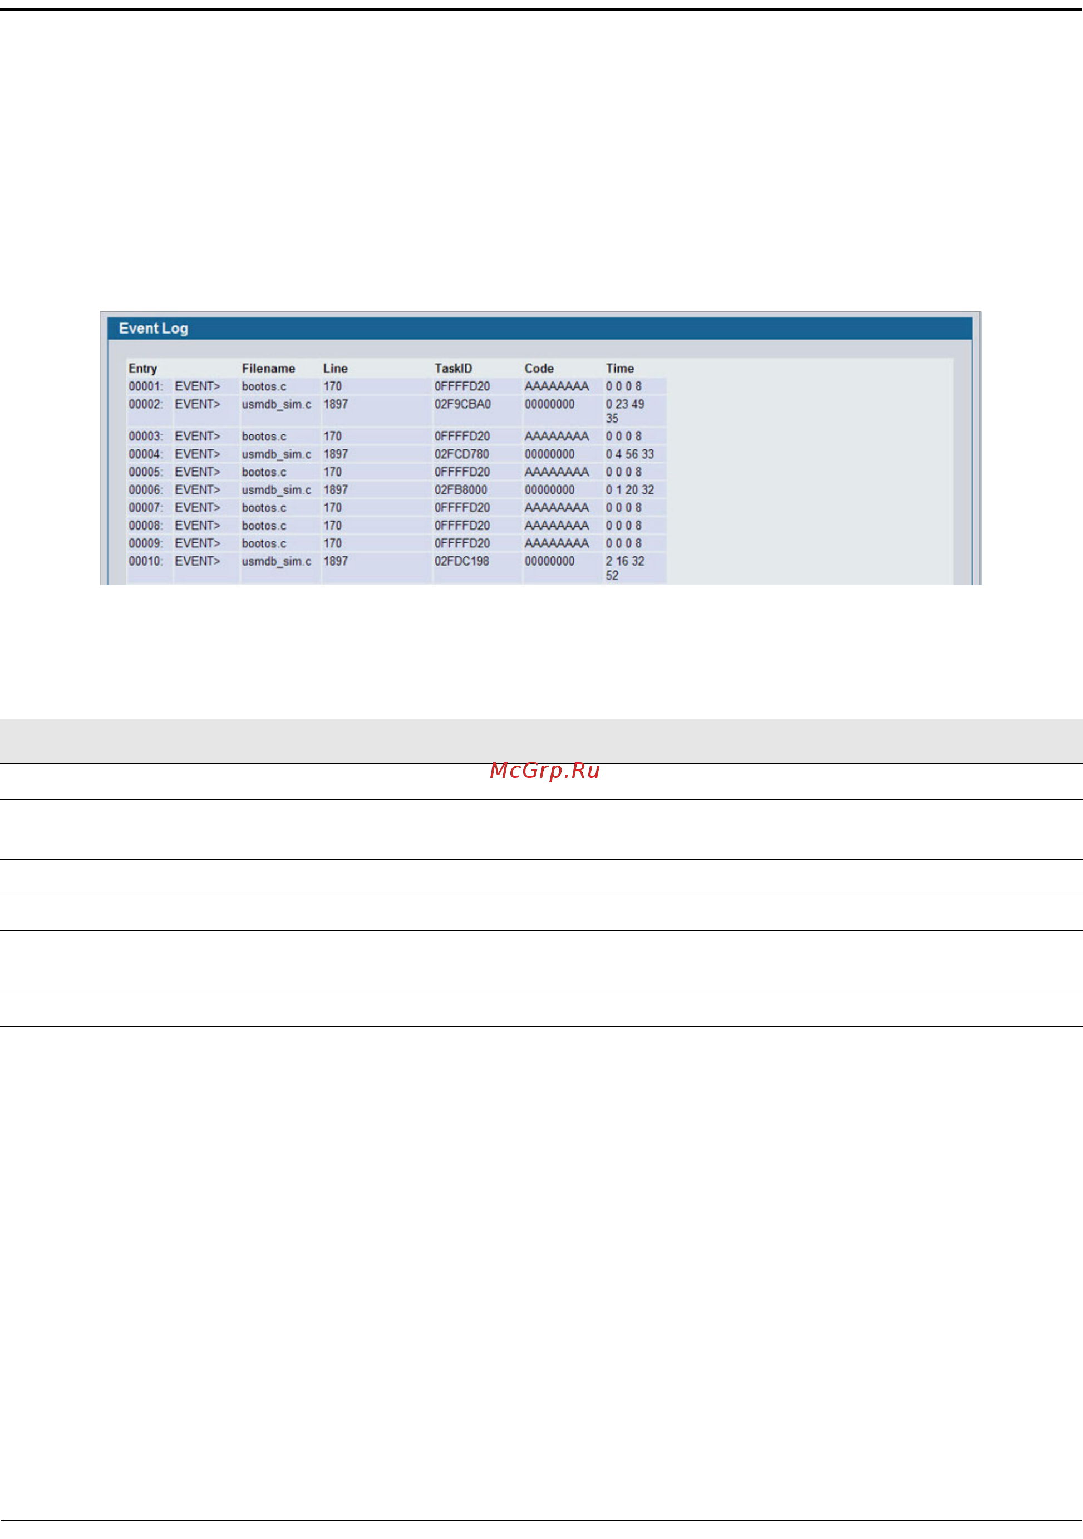Select entry number 00006:
Screen dimensions: 1083x1539
tap(146, 490)
